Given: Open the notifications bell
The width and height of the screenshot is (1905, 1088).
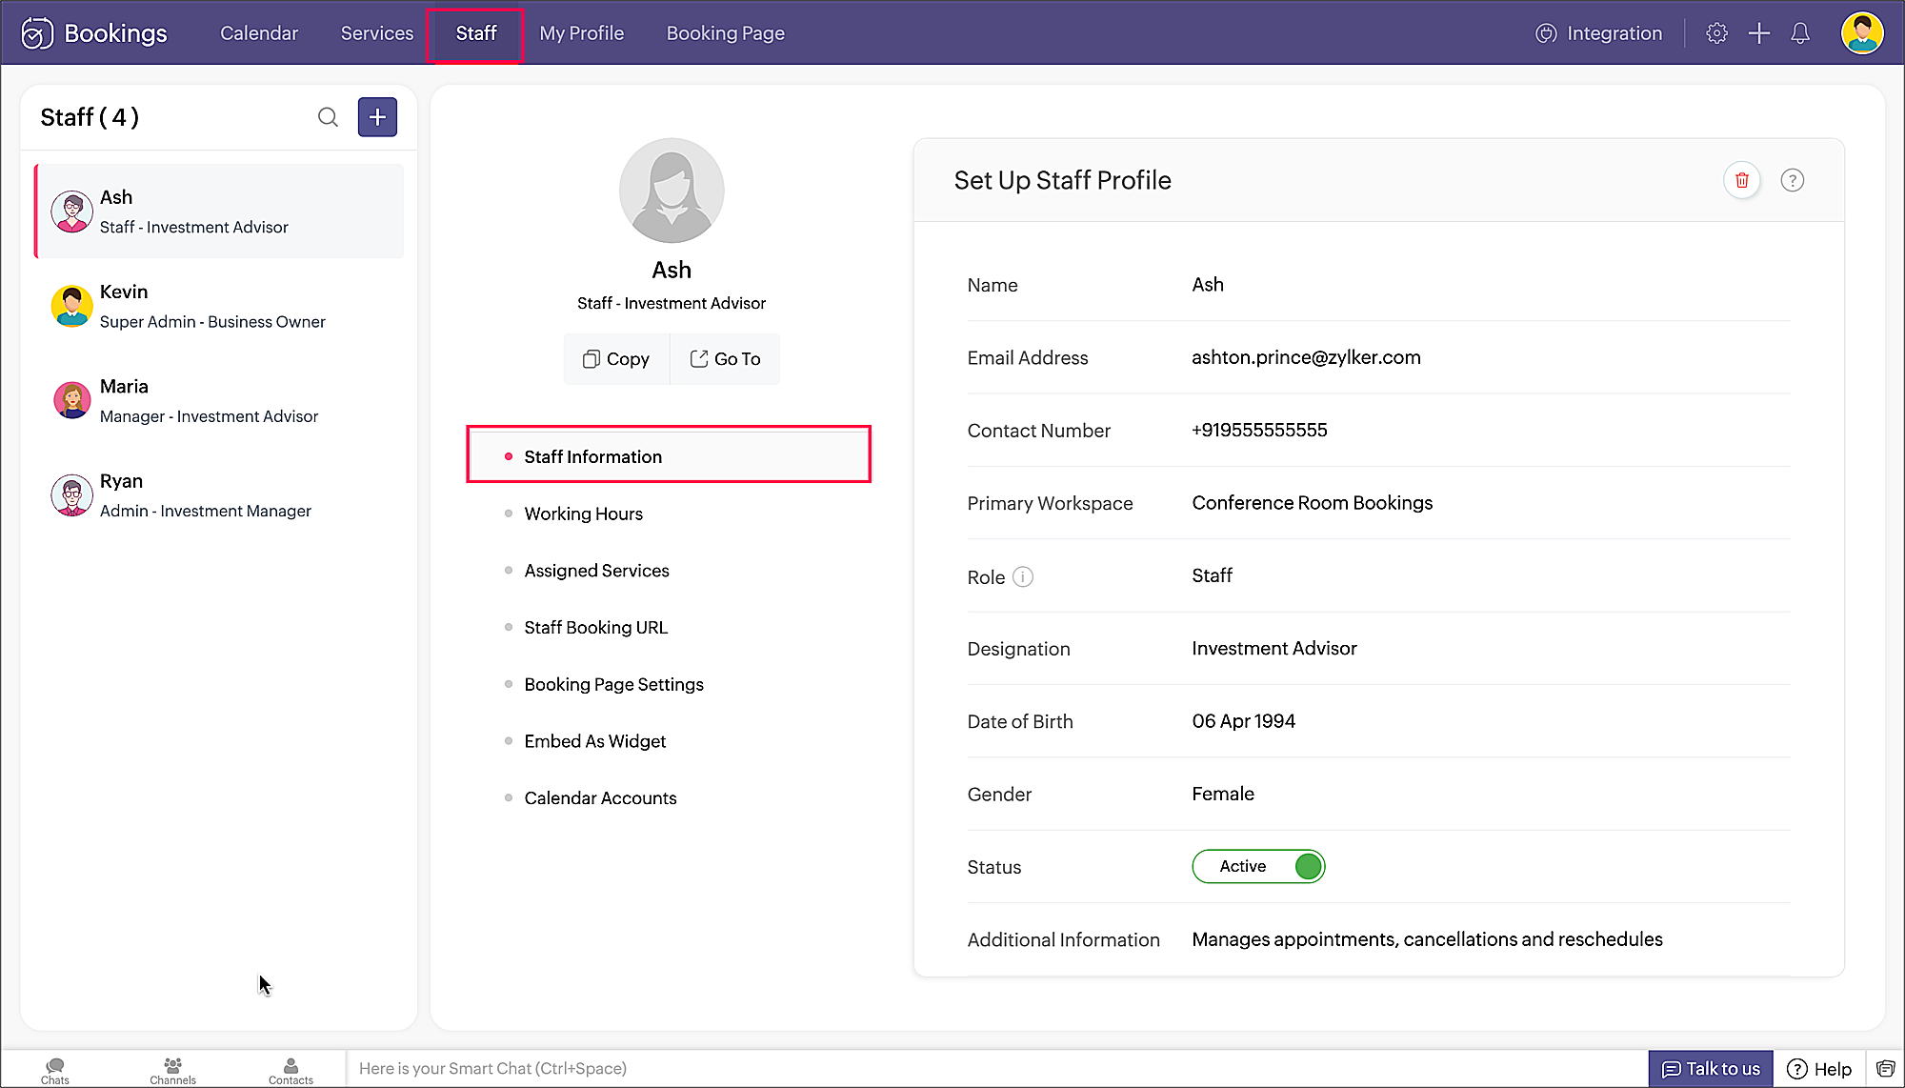Looking at the screenshot, I should [1800, 33].
